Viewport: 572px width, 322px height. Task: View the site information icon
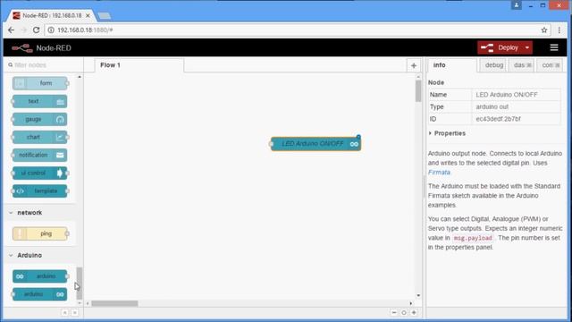[51, 30]
